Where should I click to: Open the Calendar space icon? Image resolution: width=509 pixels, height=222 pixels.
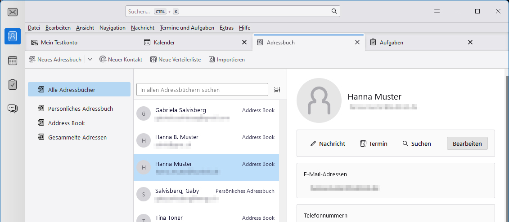coord(13,61)
